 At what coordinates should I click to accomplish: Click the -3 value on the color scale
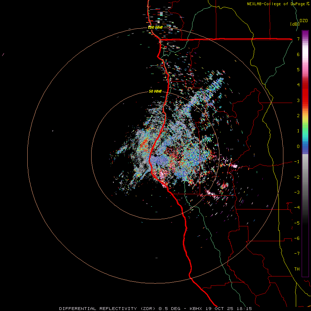click(x=297, y=192)
